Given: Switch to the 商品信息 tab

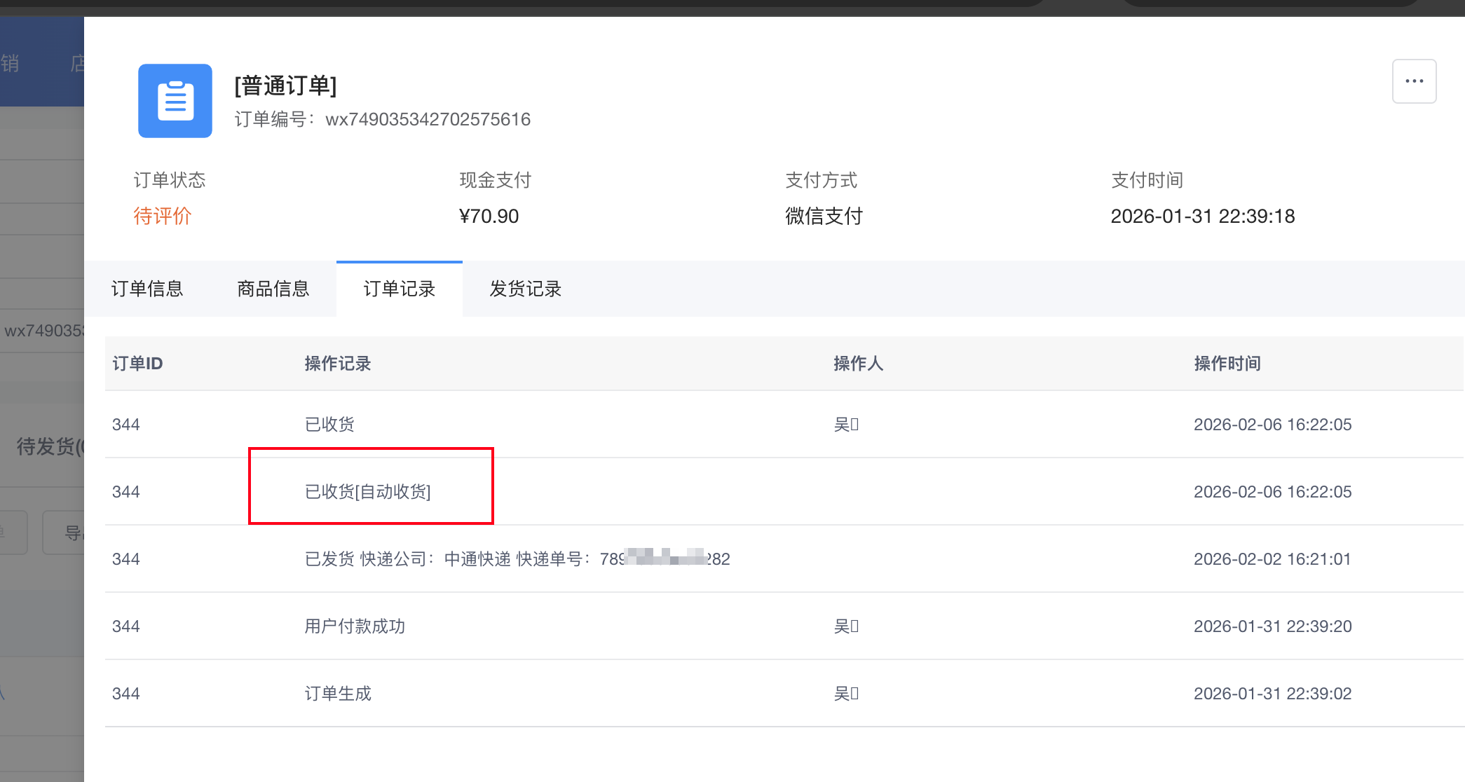Looking at the screenshot, I should pos(273,289).
